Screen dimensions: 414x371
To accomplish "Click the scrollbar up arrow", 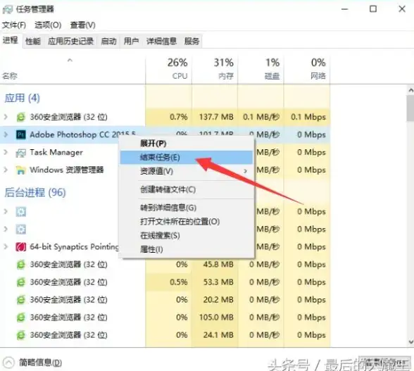I will point(410,90).
